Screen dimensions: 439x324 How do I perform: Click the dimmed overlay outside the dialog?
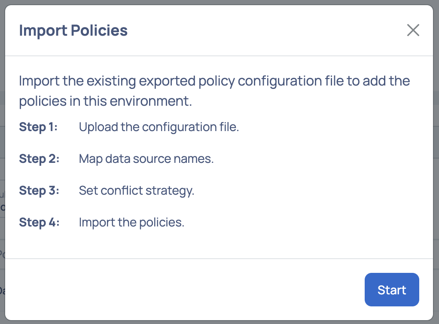(x=3, y=172)
